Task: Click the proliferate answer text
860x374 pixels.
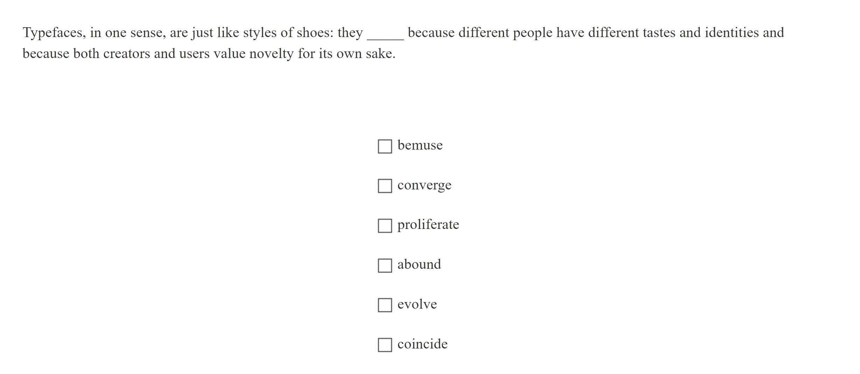Action: (x=428, y=225)
